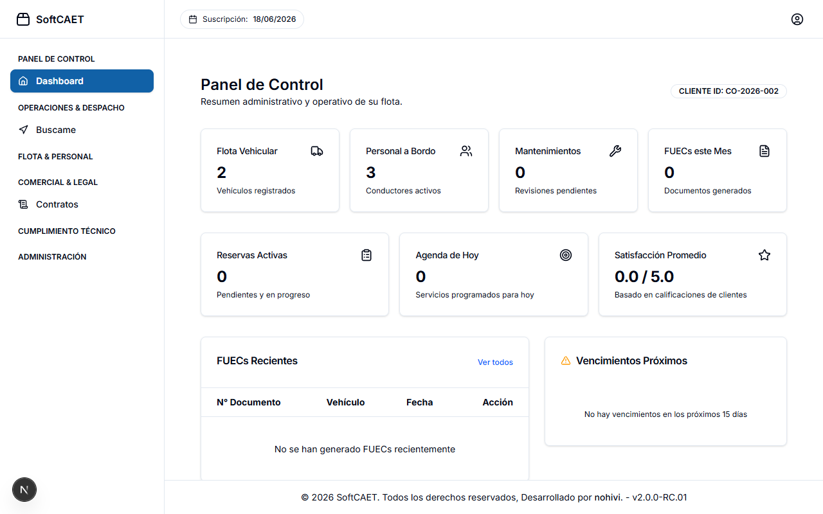This screenshot has width=823, height=514.
Task: Open the Flota Vehicular card
Action: tap(270, 170)
